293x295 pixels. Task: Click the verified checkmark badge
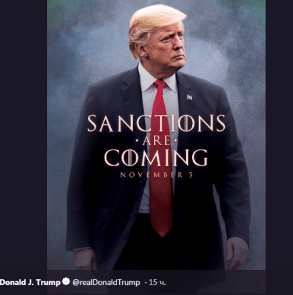click(66, 281)
